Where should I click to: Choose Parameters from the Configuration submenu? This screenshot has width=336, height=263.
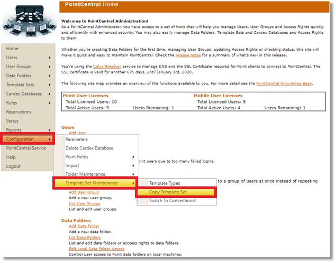click(x=77, y=139)
